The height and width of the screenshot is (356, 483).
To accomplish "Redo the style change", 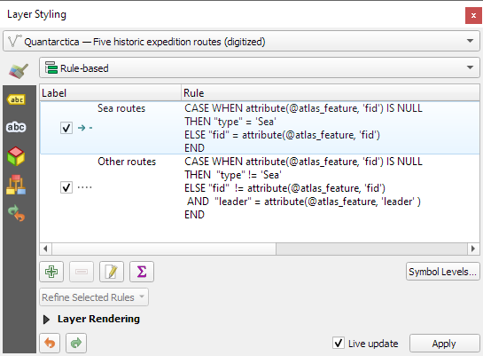I will click(x=76, y=343).
